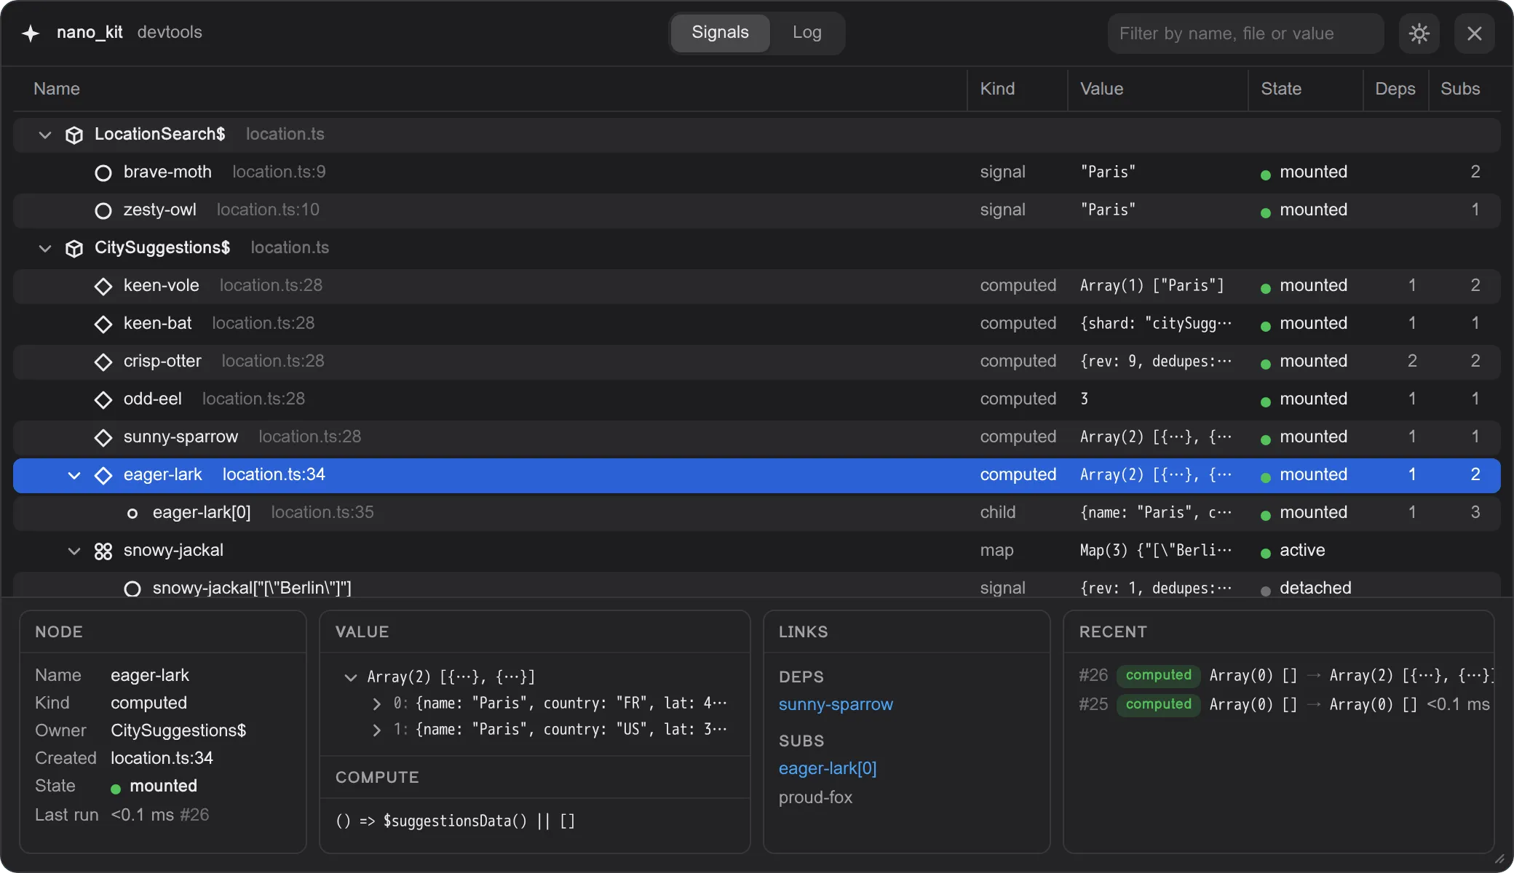Image resolution: width=1514 pixels, height=873 pixels.
Task: Click odd-eel computed diamond icon
Action: [x=103, y=399]
